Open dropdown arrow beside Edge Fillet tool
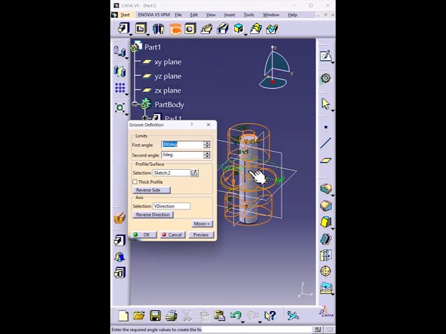Image resolution: width=446 pixels, height=334 pixels. coord(332,196)
